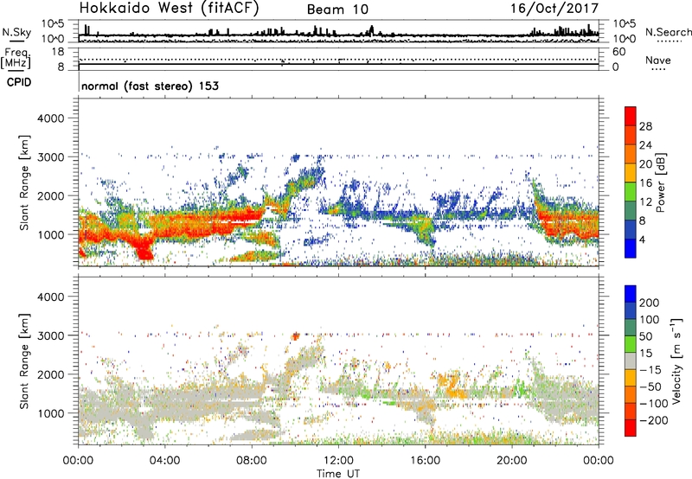Image resolution: width=692 pixels, height=479 pixels.
Task: Click the blue bottom of Power colorbar
Action: pyautogui.click(x=631, y=248)
